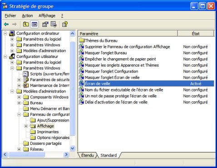Select 'Empêcher le changement de papier peint' text
The width and height of the screenshot is (217, 168).
(120, 59)
